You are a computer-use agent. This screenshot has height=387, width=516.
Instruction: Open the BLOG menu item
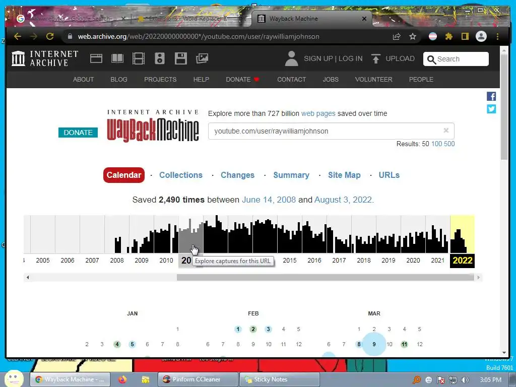click(119, 79)
